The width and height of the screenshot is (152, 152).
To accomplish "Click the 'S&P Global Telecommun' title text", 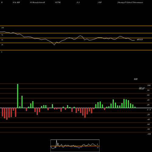I will pyautogui.click(x=130, y=2).
